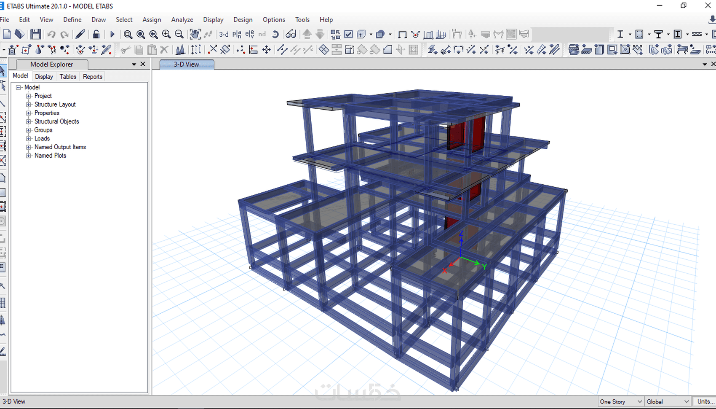Activate the Pan hand tool
Screen dimensions: 716x409
(195, 34)
